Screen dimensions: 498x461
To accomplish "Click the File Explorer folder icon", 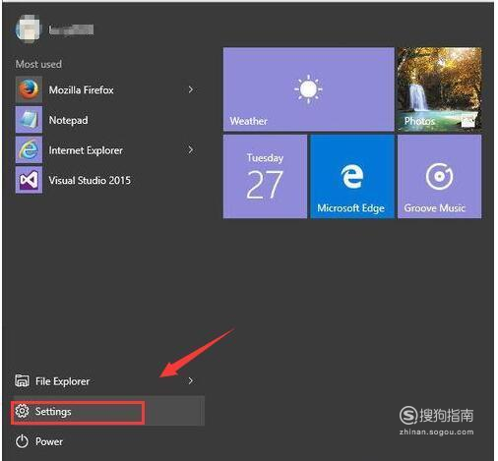I will point(22,380).
